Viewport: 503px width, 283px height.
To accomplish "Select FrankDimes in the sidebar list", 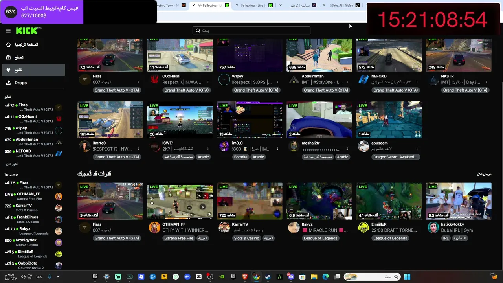I will (33, 219).
